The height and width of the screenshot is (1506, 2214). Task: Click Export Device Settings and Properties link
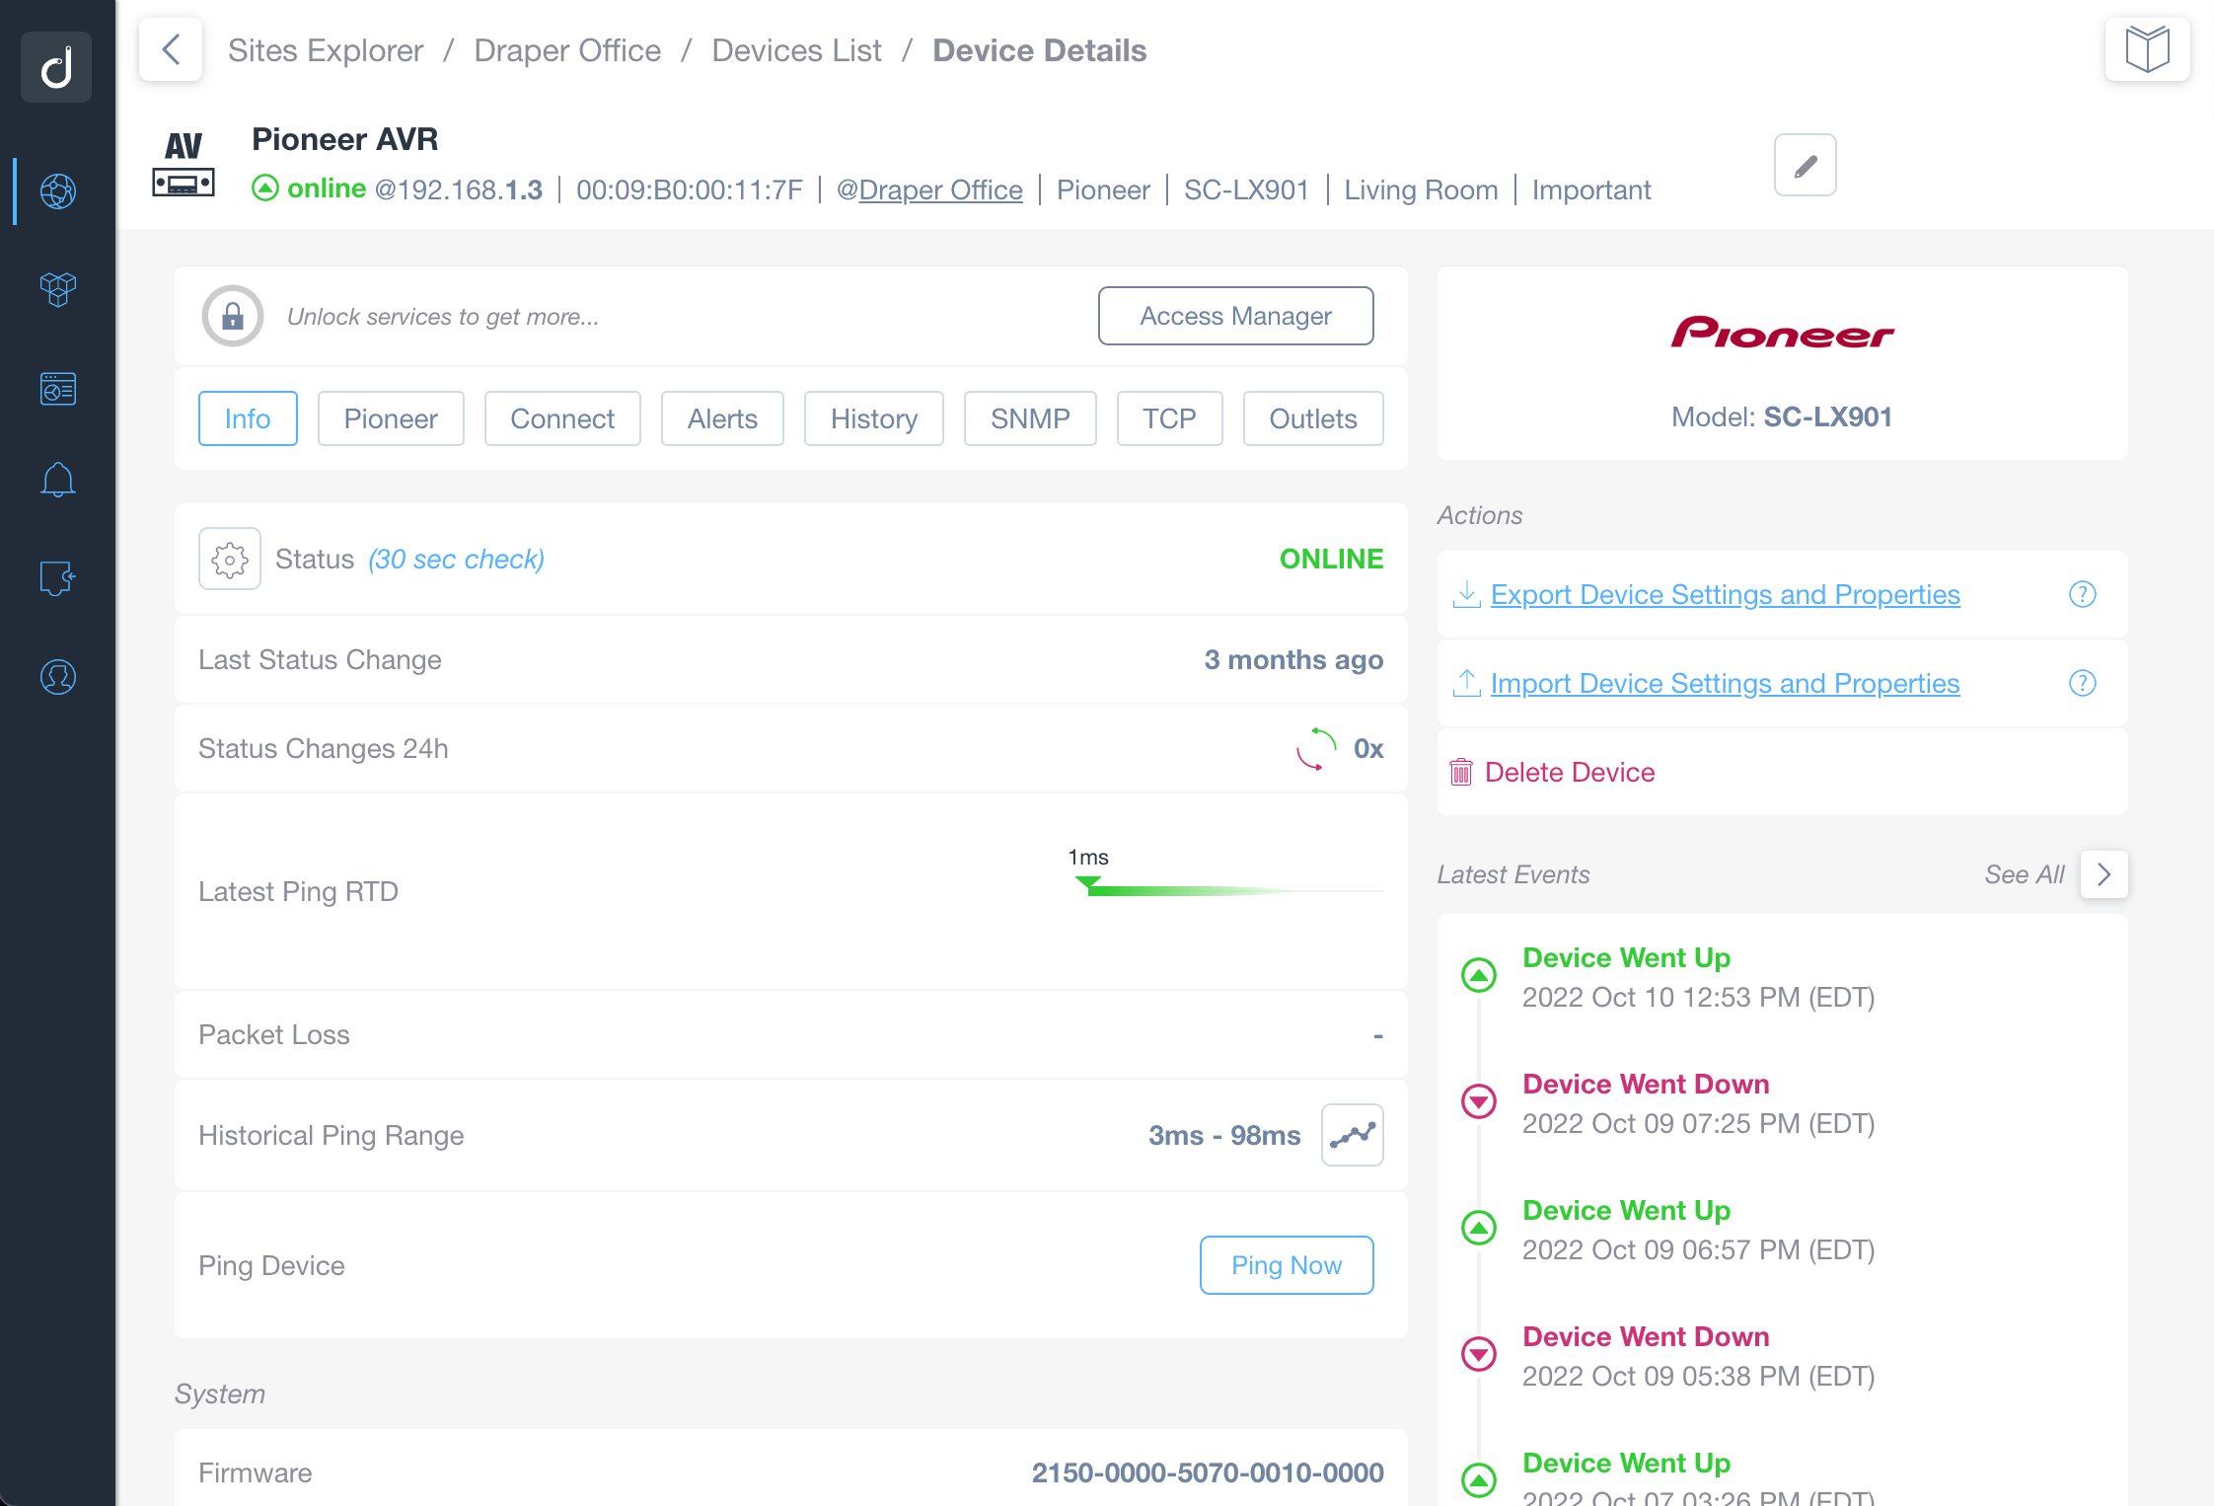coord(1724,593)
